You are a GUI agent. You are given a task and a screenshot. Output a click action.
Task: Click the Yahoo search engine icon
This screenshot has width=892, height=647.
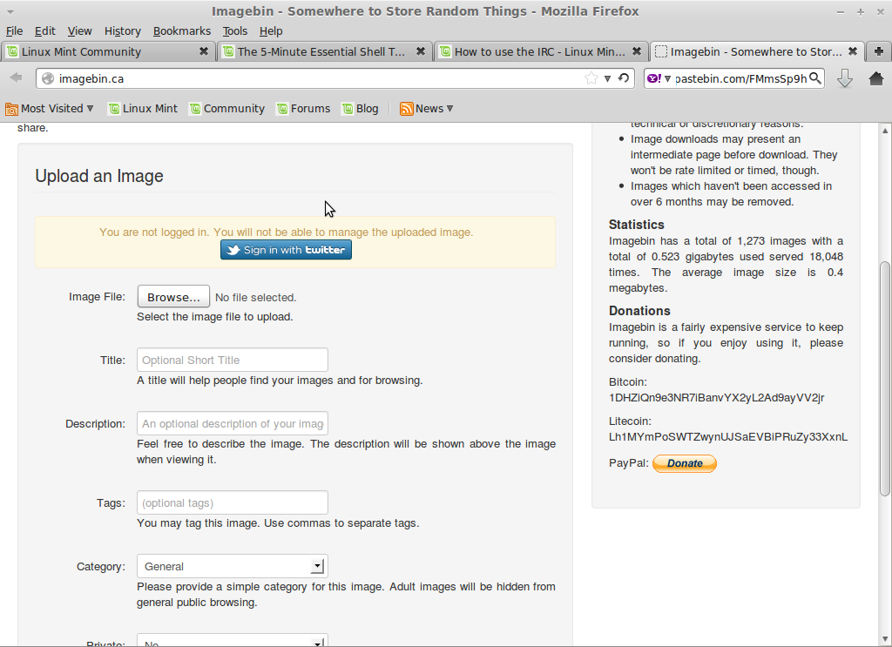(x=655, y=78)
